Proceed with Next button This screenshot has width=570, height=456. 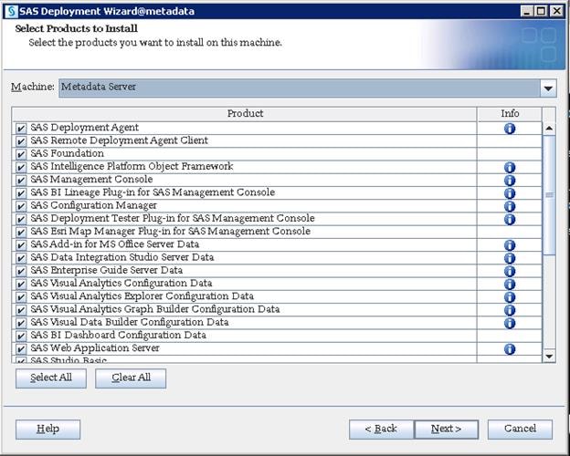tap(447, 430)
